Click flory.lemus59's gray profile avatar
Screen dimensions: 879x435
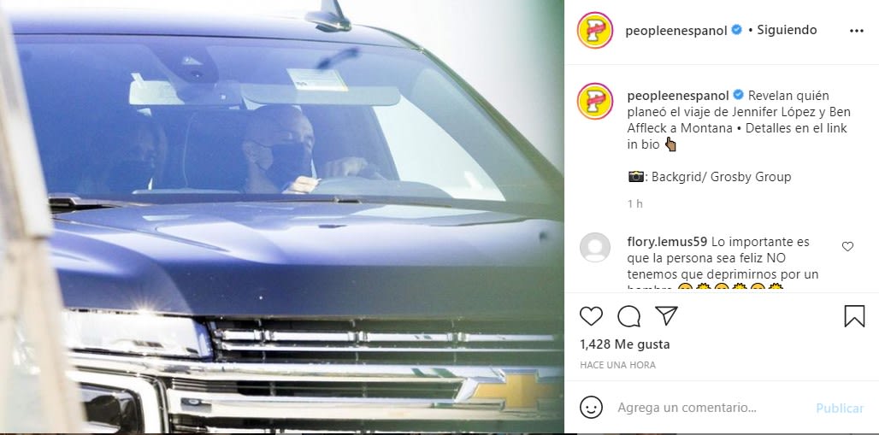coord(595,247)
